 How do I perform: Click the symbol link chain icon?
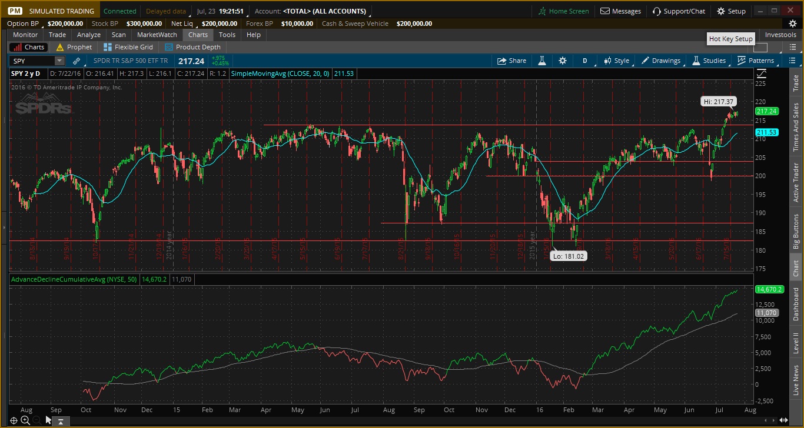pyautogui.click(x=77, y=61)
